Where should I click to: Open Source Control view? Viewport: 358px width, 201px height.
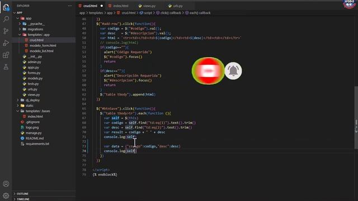tap(6, 31)
